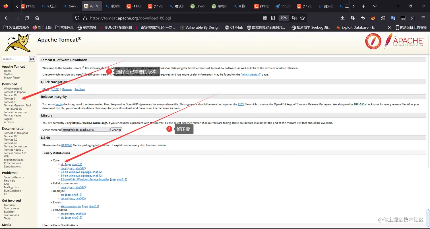Open the Browse link in Quick Navigation
The width and height of the screenshot is (430, 229).
67,89
